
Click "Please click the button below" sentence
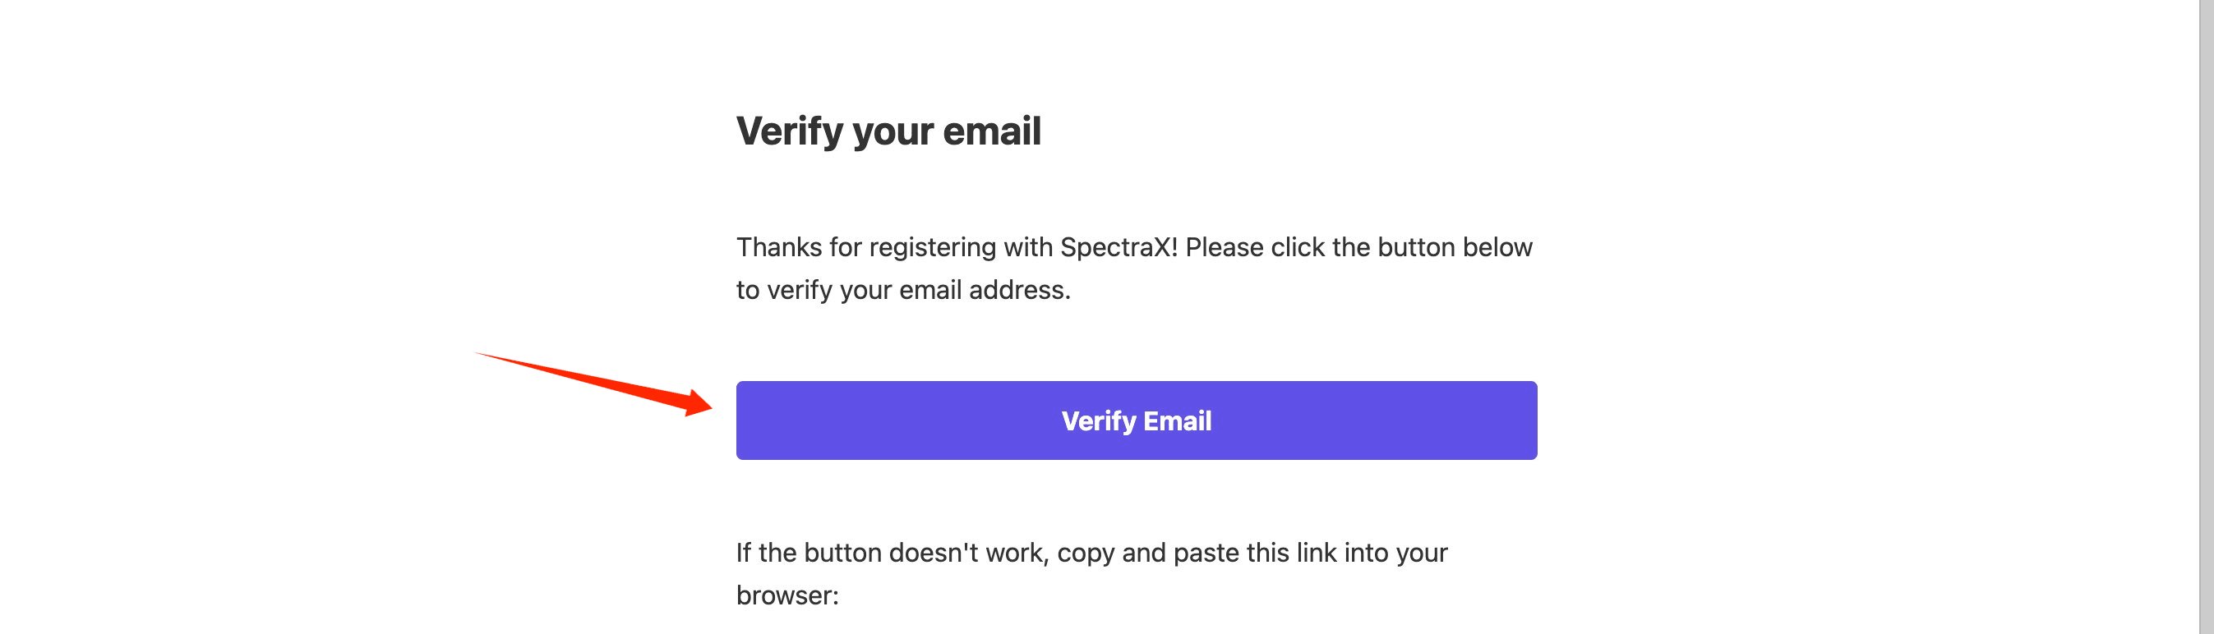tap(1358, 247)
